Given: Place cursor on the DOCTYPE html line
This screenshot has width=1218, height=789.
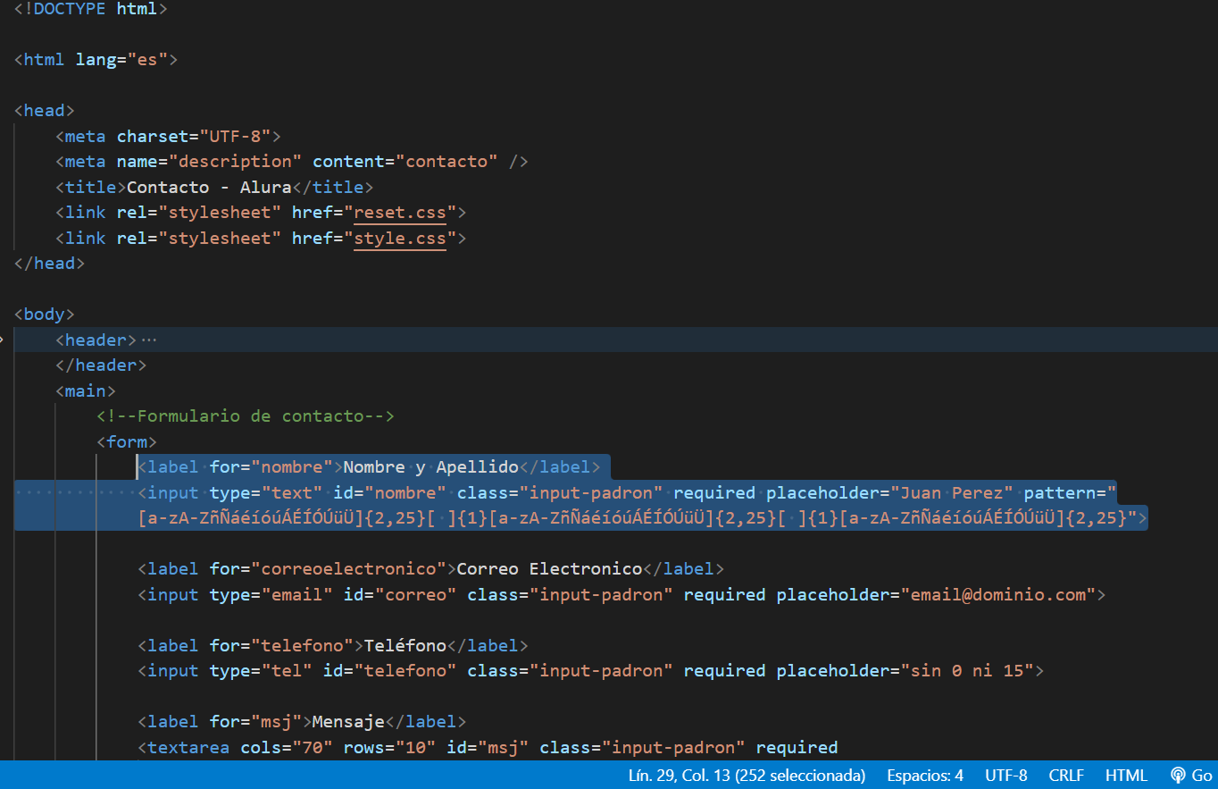Looking at the screenshot, I should point(91,9).
